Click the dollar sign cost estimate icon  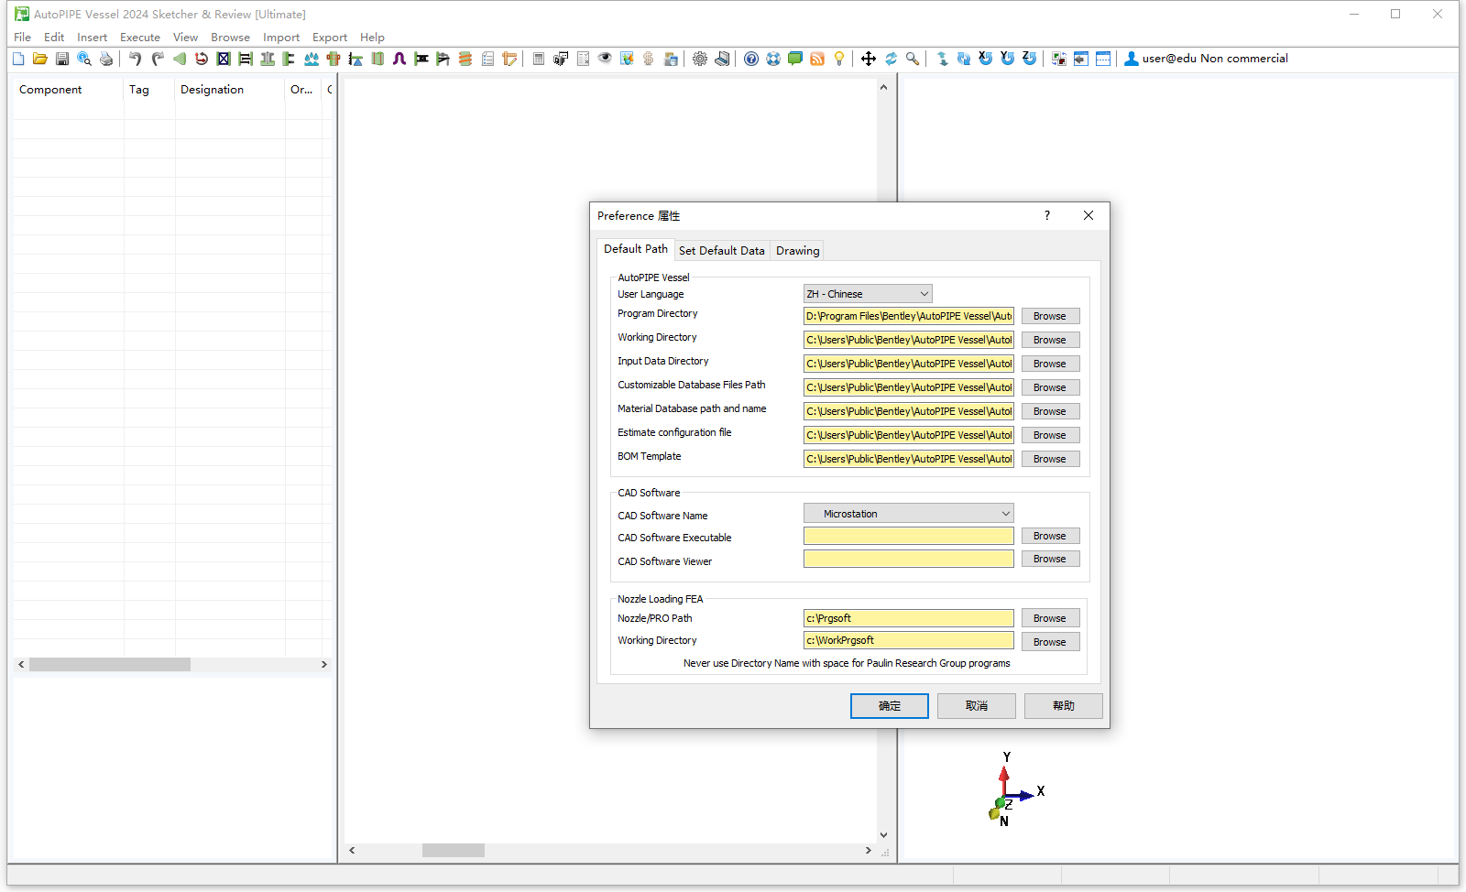tap(649, 59)
